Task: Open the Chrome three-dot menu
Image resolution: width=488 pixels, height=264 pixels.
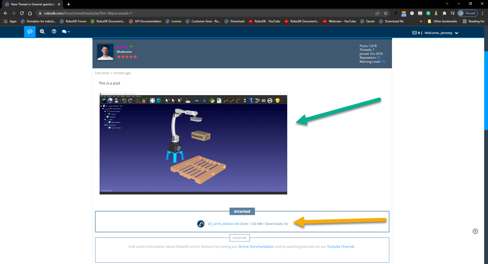Action: 482,13
